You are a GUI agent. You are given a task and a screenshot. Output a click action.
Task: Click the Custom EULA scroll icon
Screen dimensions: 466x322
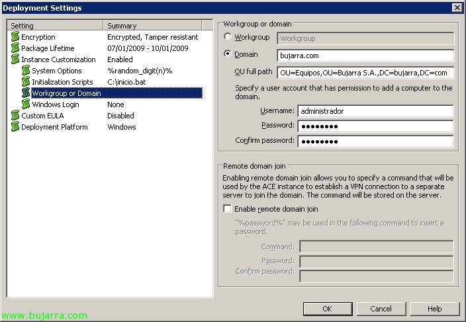[x=15, y=116]
